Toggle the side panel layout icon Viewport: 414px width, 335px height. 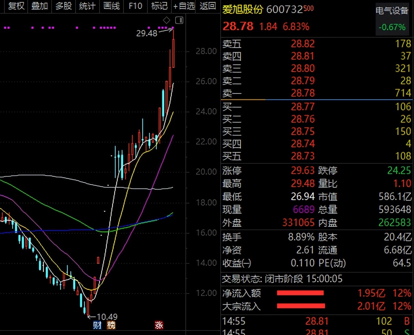[x=179, y=20]
